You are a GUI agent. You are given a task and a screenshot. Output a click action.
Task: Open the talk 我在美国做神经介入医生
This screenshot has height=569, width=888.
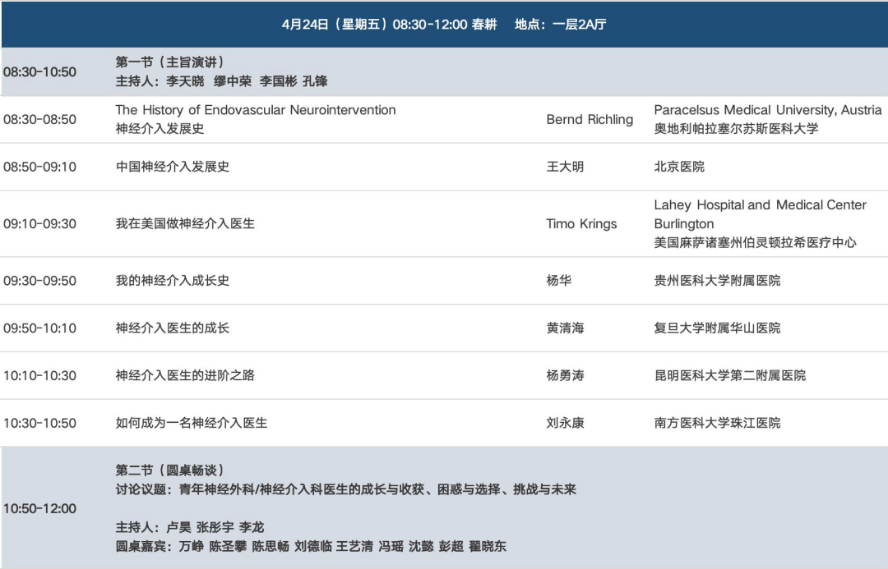(x=185, y=223)
